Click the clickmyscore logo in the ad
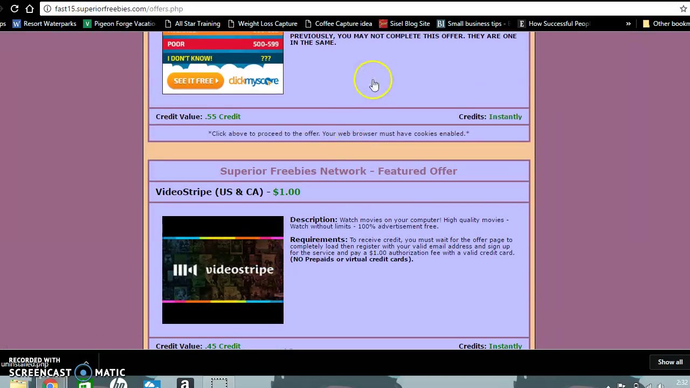Image resolution: width=690 pixels, height=388 pixels. (253, 81)
